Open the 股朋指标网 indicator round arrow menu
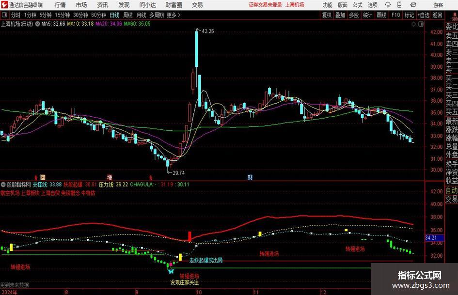Screen dimensions: 458x295 click(3, 185)
